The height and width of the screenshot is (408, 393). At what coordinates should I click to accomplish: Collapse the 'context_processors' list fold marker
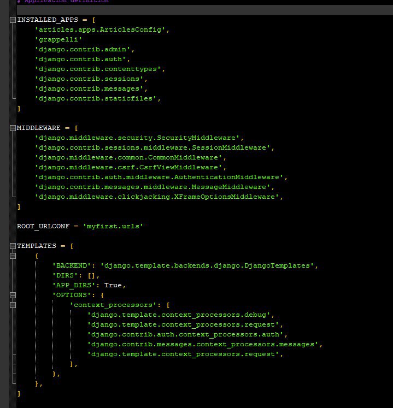tap(13, 305)
